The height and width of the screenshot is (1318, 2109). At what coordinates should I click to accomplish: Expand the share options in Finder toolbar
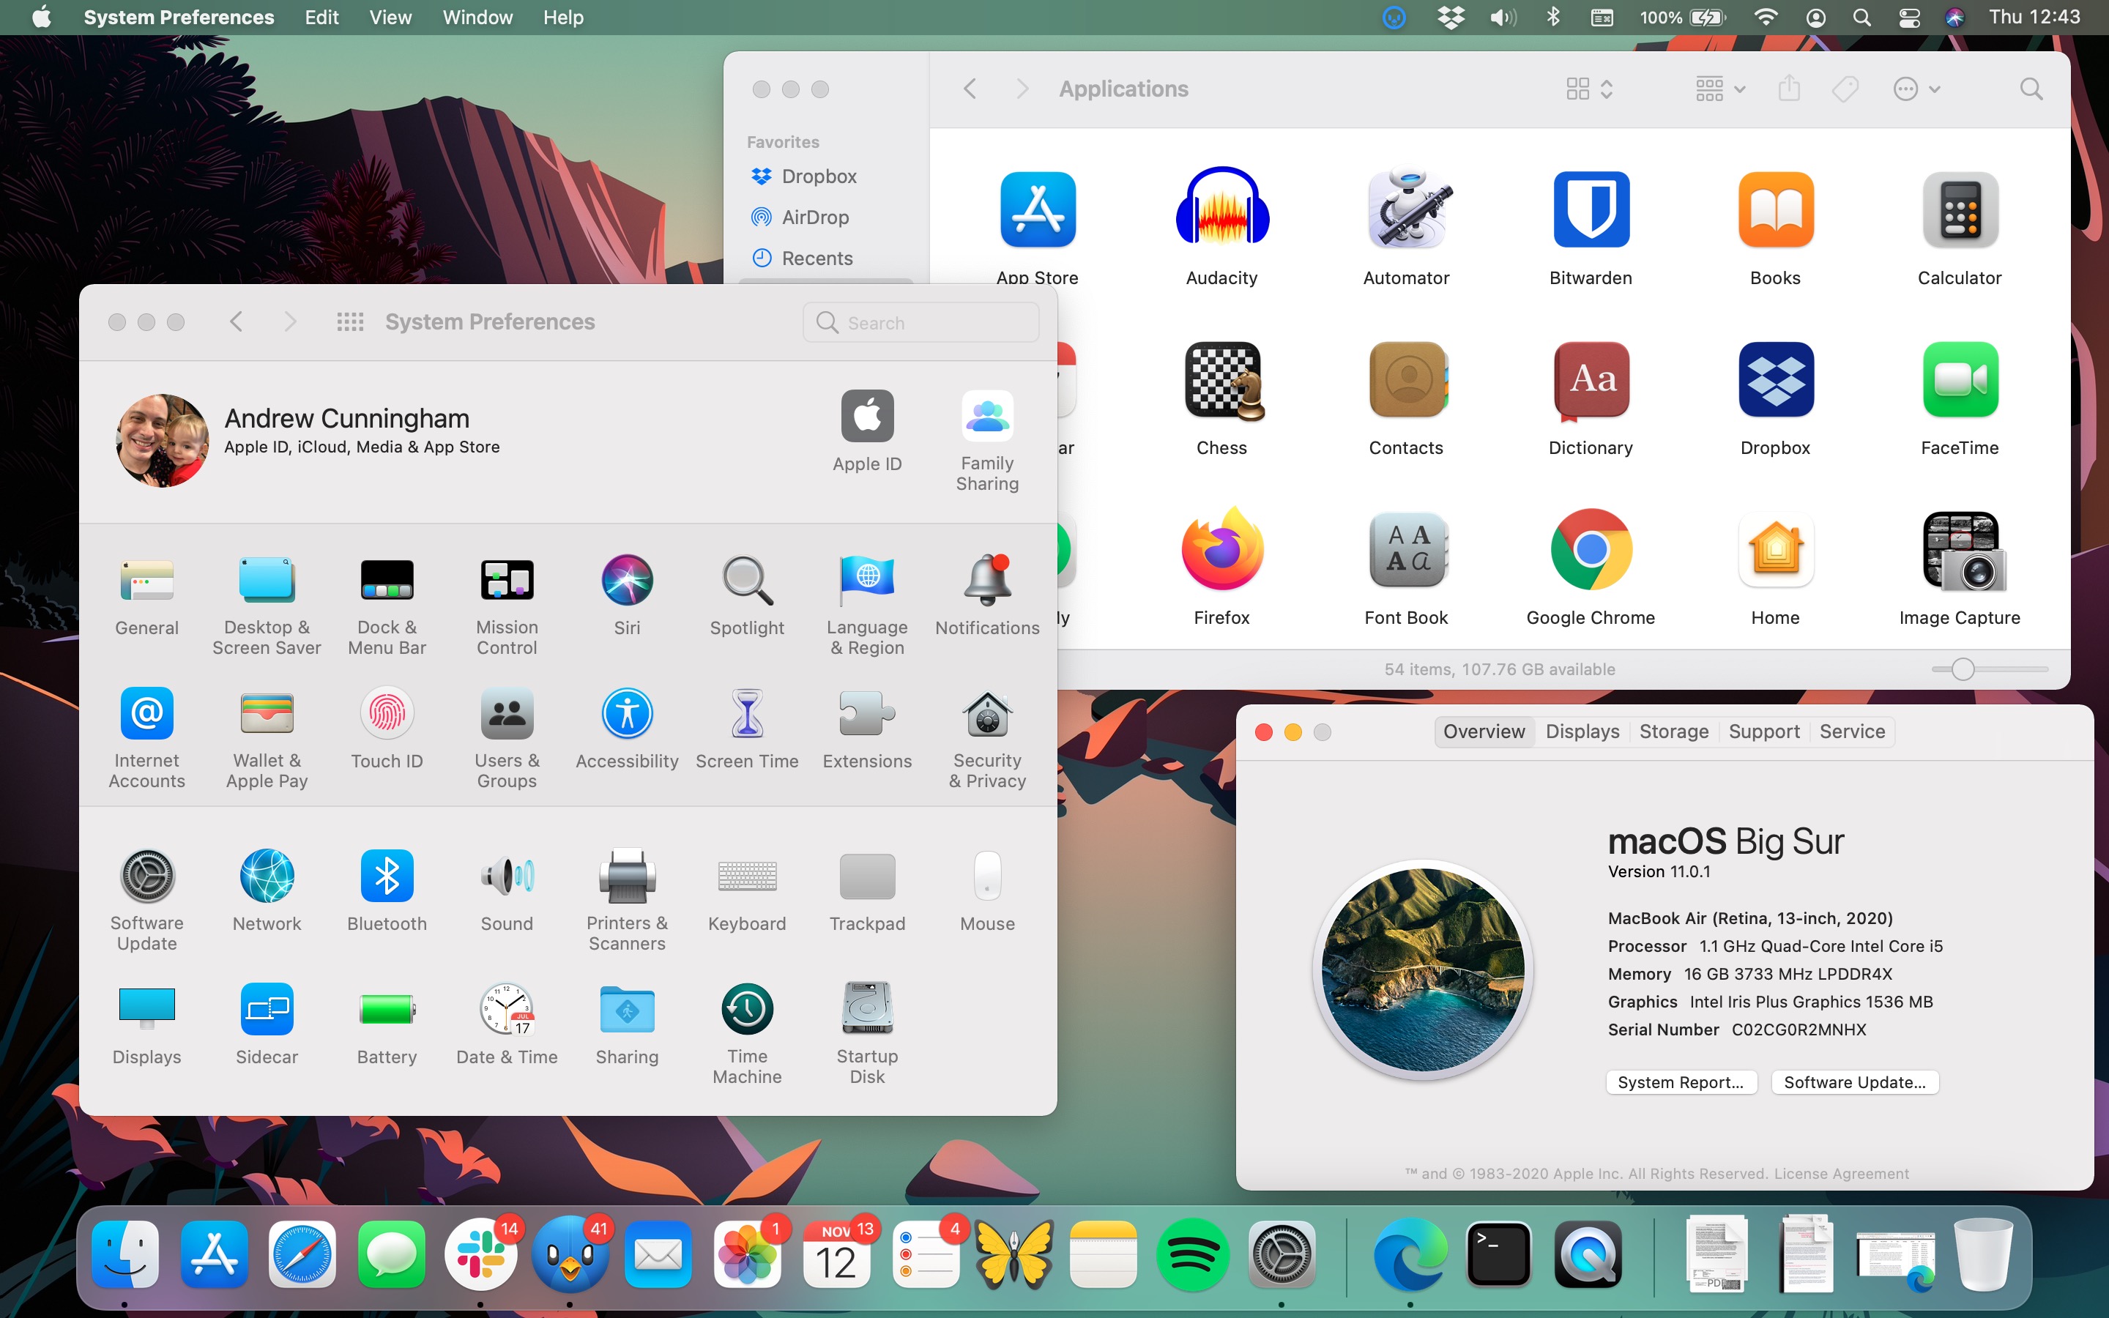(1790, 88)
